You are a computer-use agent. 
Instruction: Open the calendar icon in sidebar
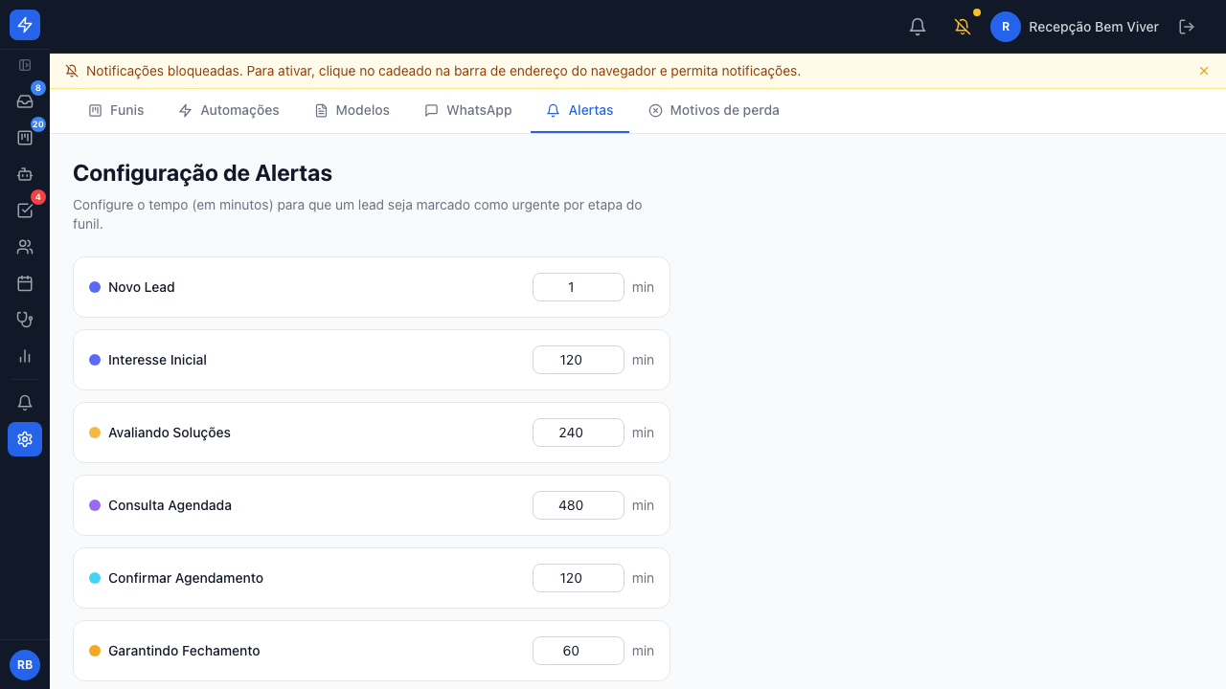coord(25,283)
